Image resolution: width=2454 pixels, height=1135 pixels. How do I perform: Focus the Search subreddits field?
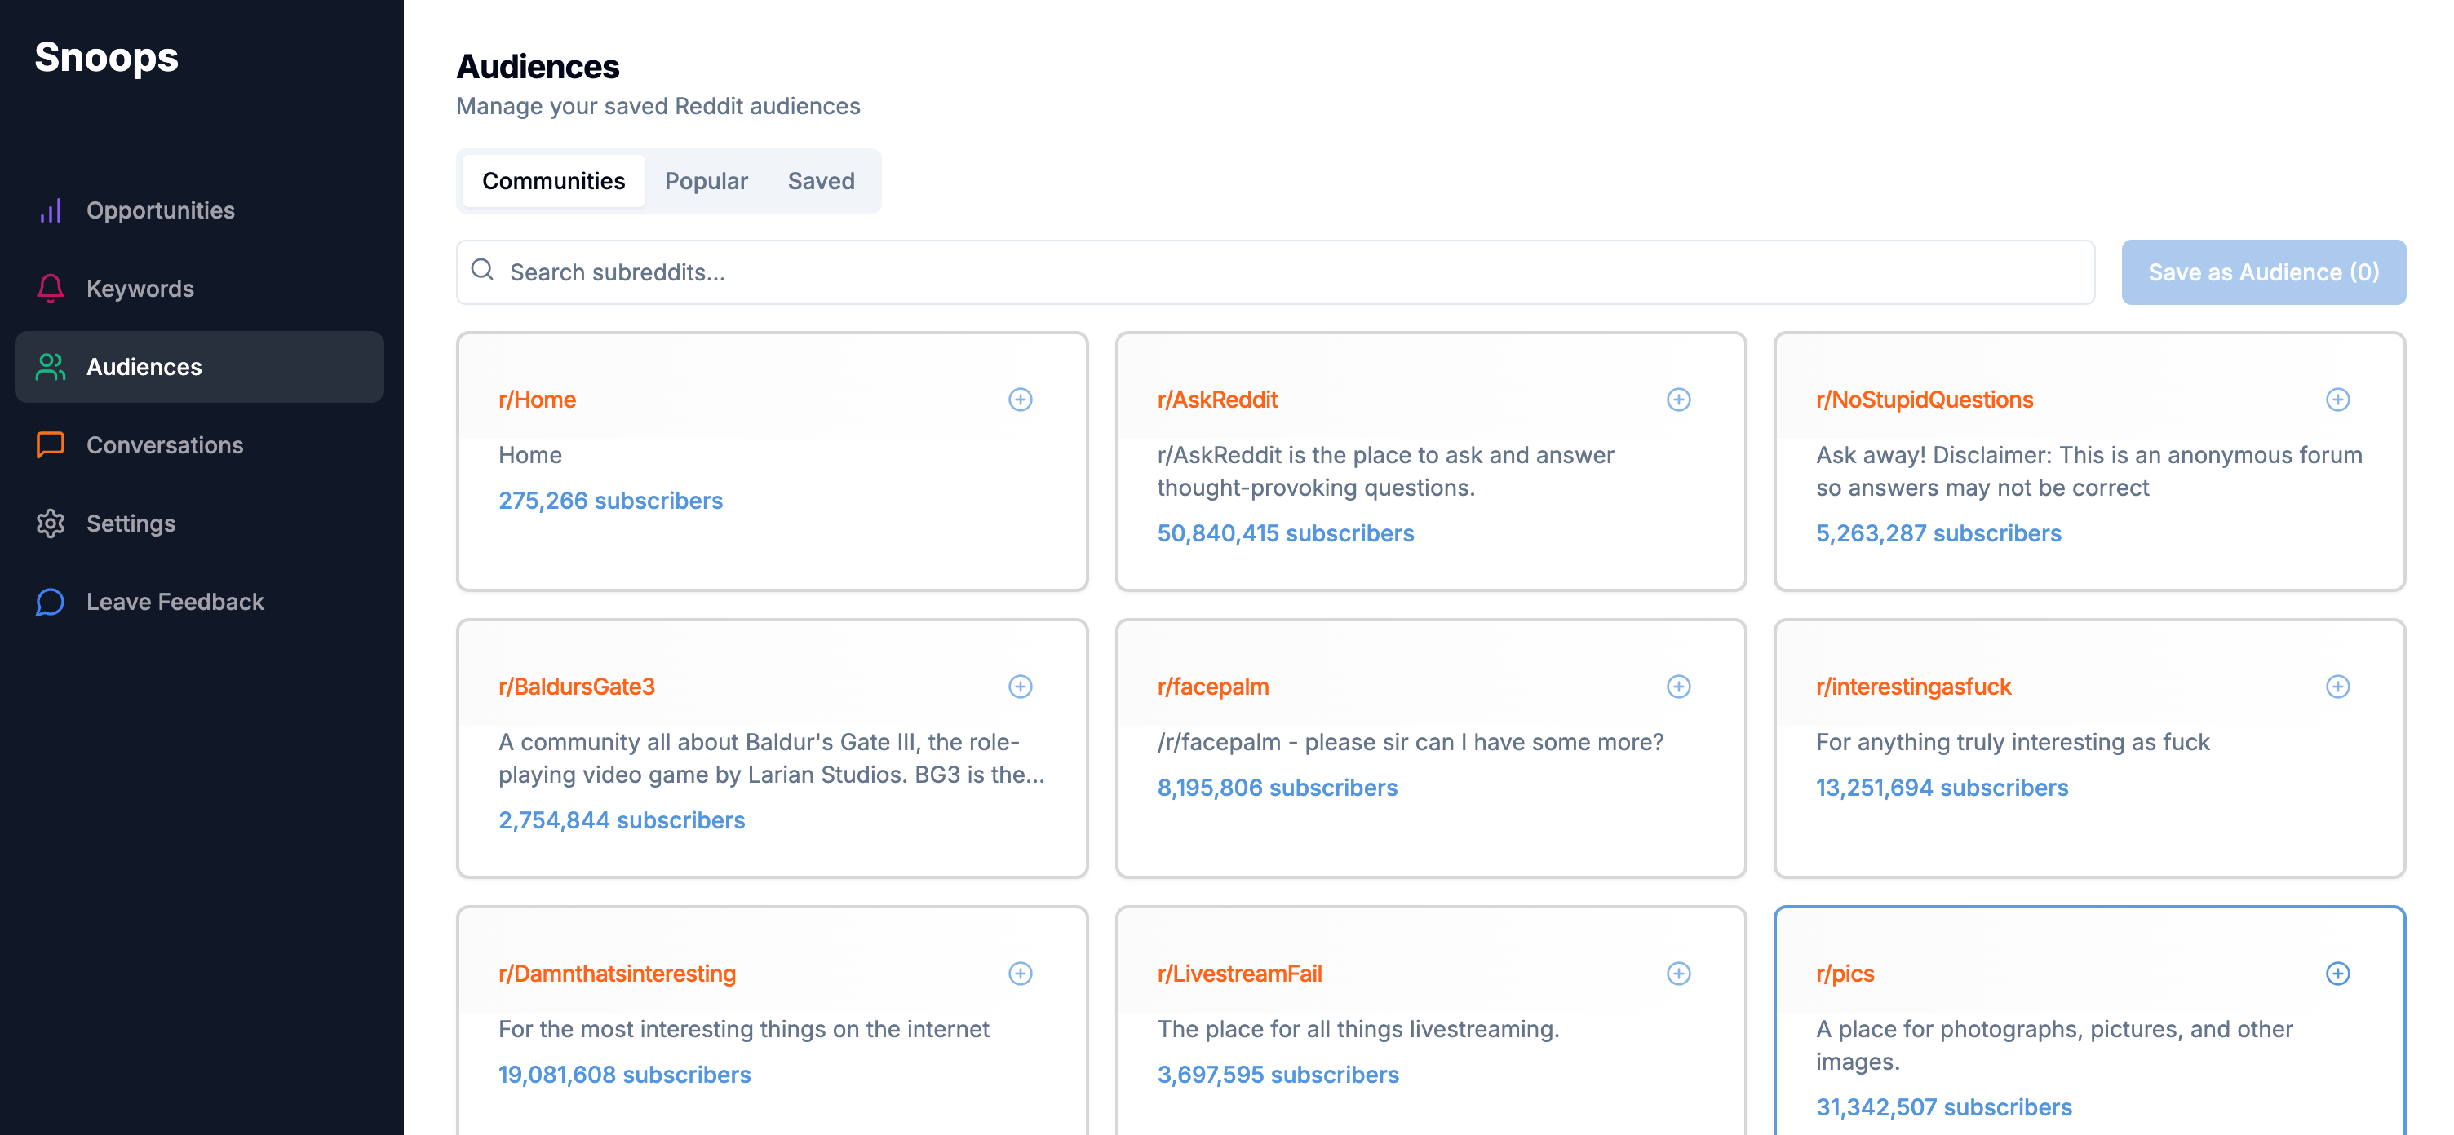pos(1277,272)
